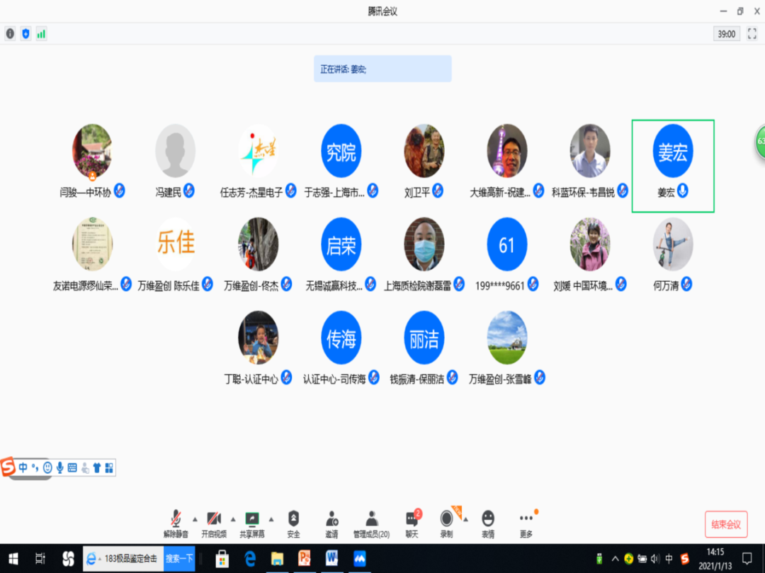Open Edge browser from taskbar
Screen dimensions: 765x573
[250, 558]
